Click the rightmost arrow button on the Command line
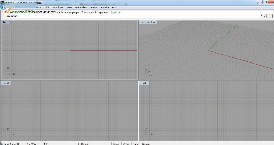 coord(271,16)
